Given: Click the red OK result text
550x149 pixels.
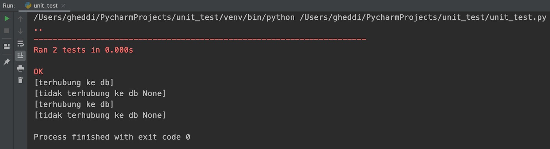Looking at the screenshot, I should (38, 72).
